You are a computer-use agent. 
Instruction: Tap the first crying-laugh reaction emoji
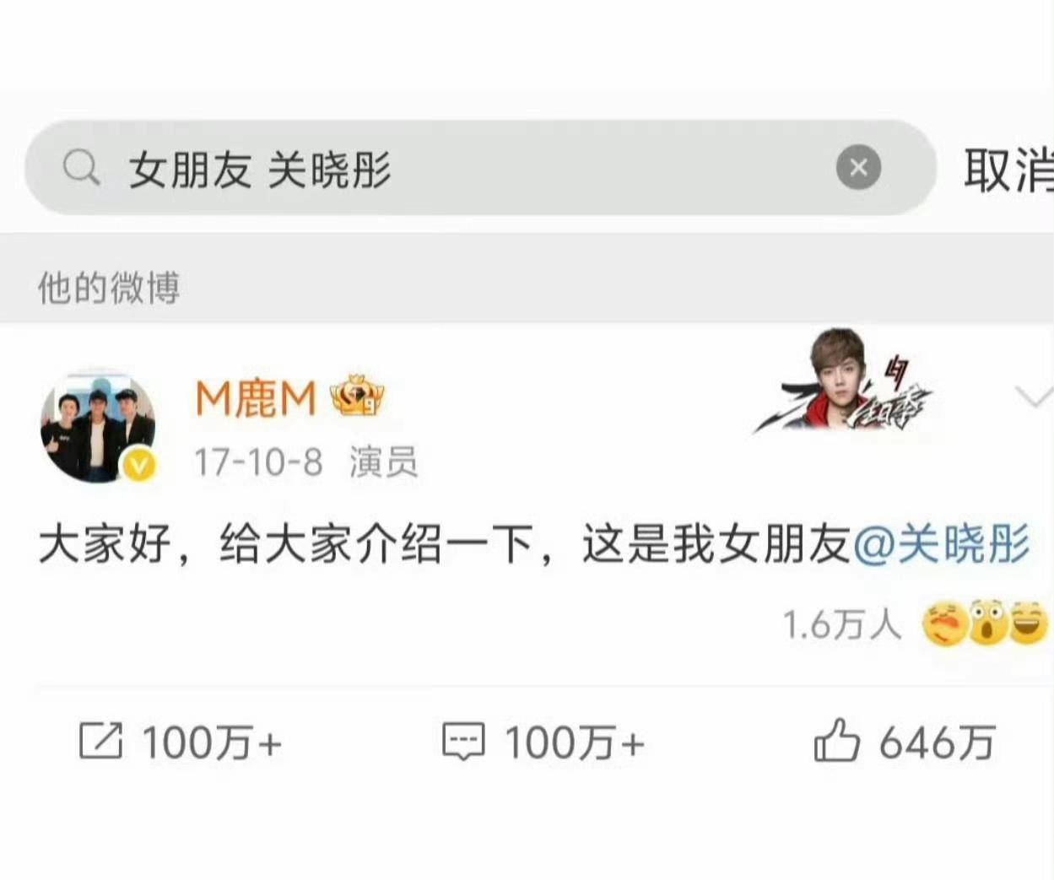pos(944,624)
